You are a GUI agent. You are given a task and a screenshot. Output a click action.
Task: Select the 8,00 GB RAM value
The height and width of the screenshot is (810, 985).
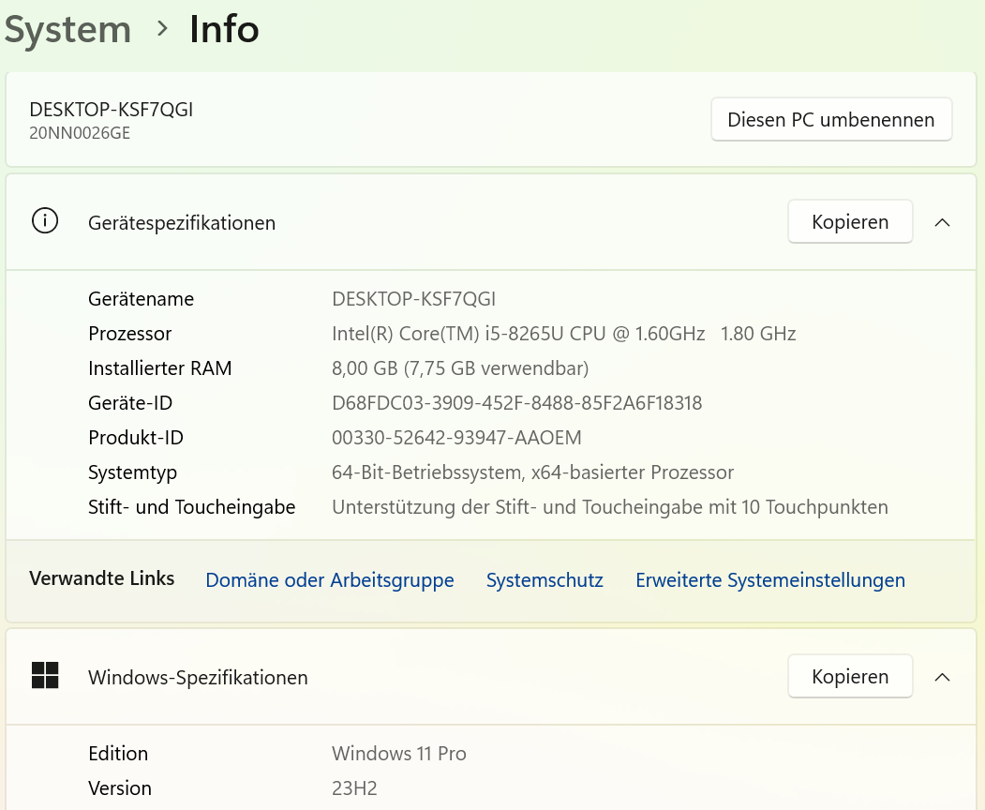460,368
